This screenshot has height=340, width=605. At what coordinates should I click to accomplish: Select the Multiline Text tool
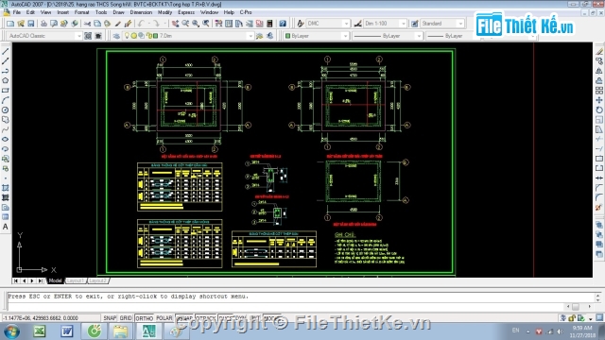tap(6, 227)
